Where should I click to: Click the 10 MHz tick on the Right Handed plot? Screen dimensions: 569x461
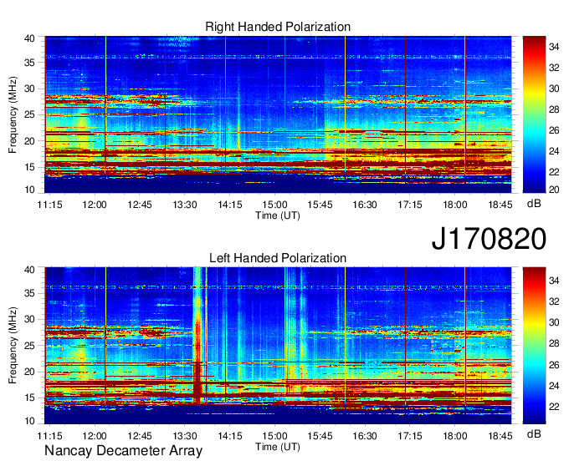[29, 190]
